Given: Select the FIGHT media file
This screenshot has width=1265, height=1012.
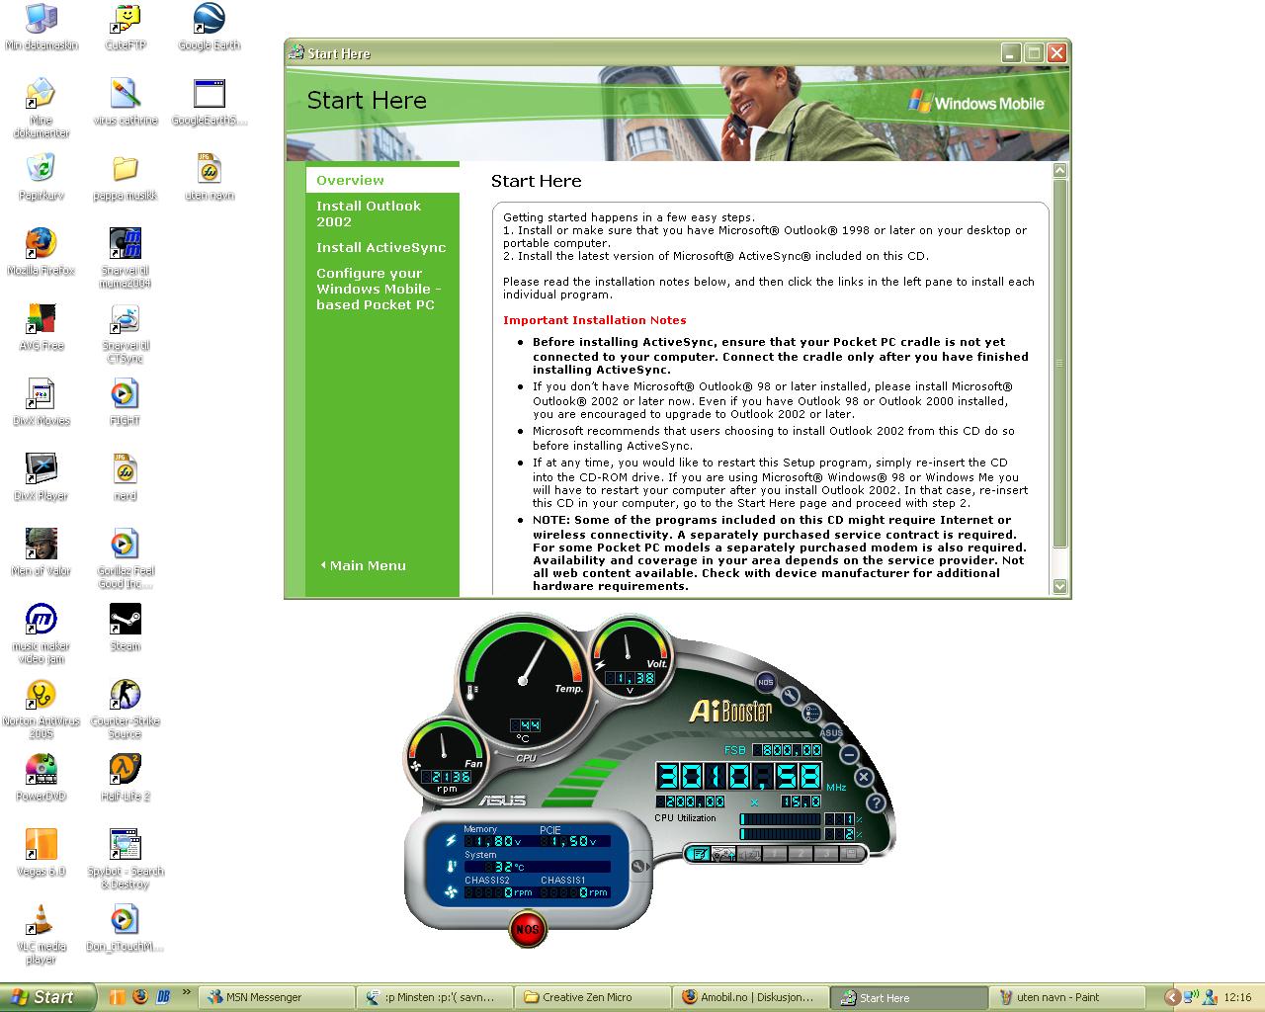Looking at the screenshot, I should point(125,402).
